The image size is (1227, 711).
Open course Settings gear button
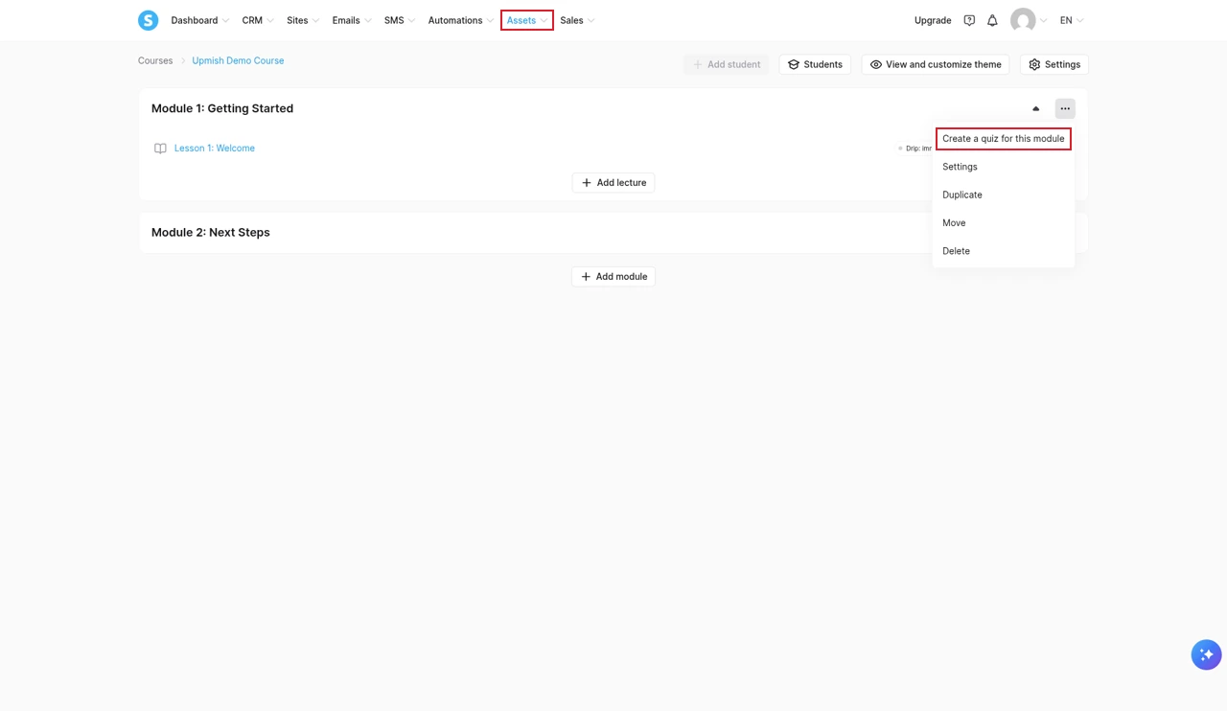[1053, 64]
